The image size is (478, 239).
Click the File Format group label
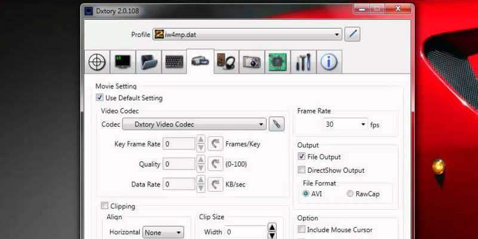point(320,183)
